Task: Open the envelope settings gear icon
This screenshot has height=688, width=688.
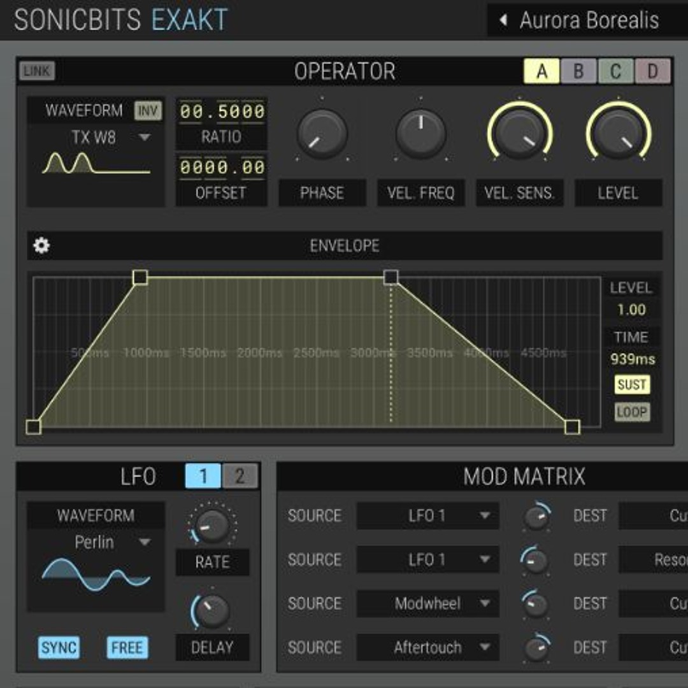Action: pos(41,245)
